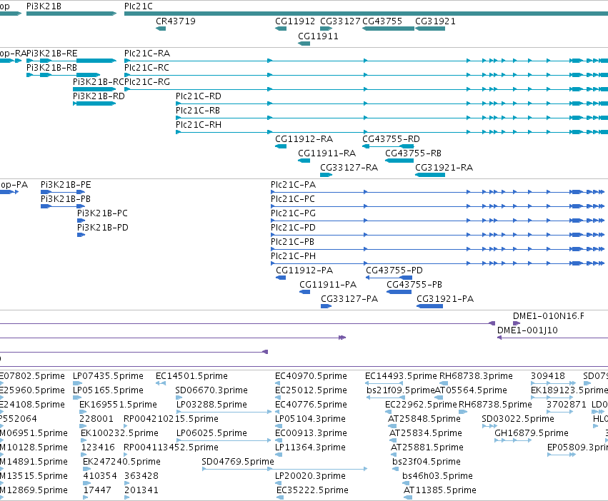Open the bs46h03.5prime EST label

pos(437,476)
